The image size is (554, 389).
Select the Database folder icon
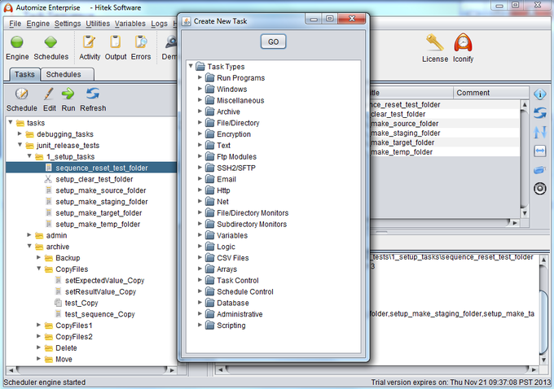pos(210,303)
